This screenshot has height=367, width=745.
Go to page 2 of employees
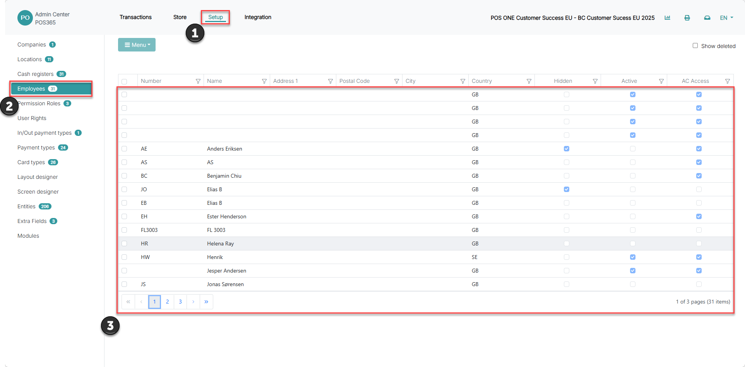[167, 302]
